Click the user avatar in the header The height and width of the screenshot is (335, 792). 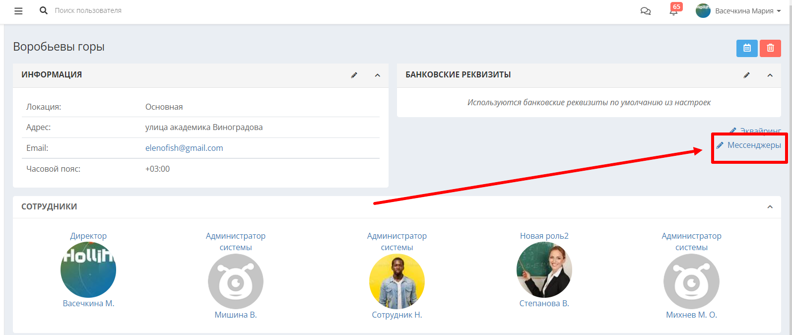click(703, 10)
